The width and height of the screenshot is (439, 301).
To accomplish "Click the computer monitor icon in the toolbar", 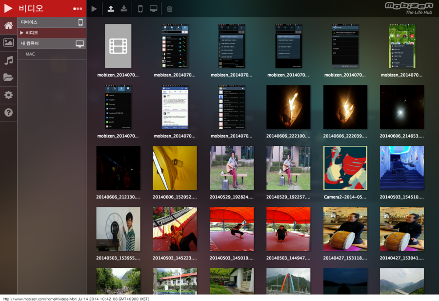I will [x=154, y=9].
